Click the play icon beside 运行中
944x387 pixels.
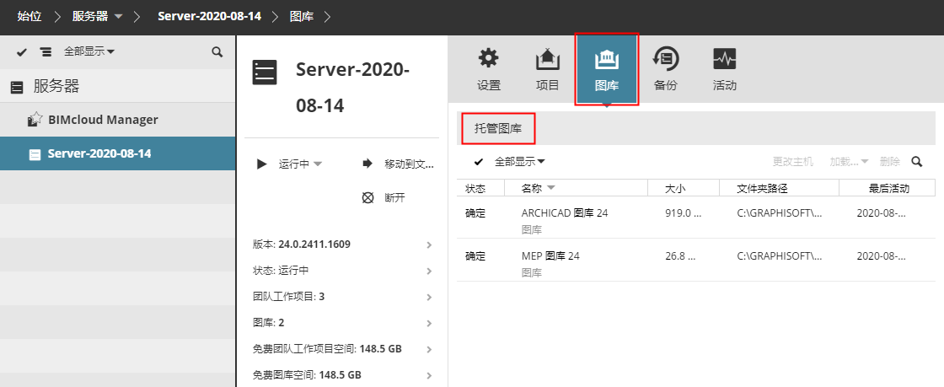(x=262, y=164)
